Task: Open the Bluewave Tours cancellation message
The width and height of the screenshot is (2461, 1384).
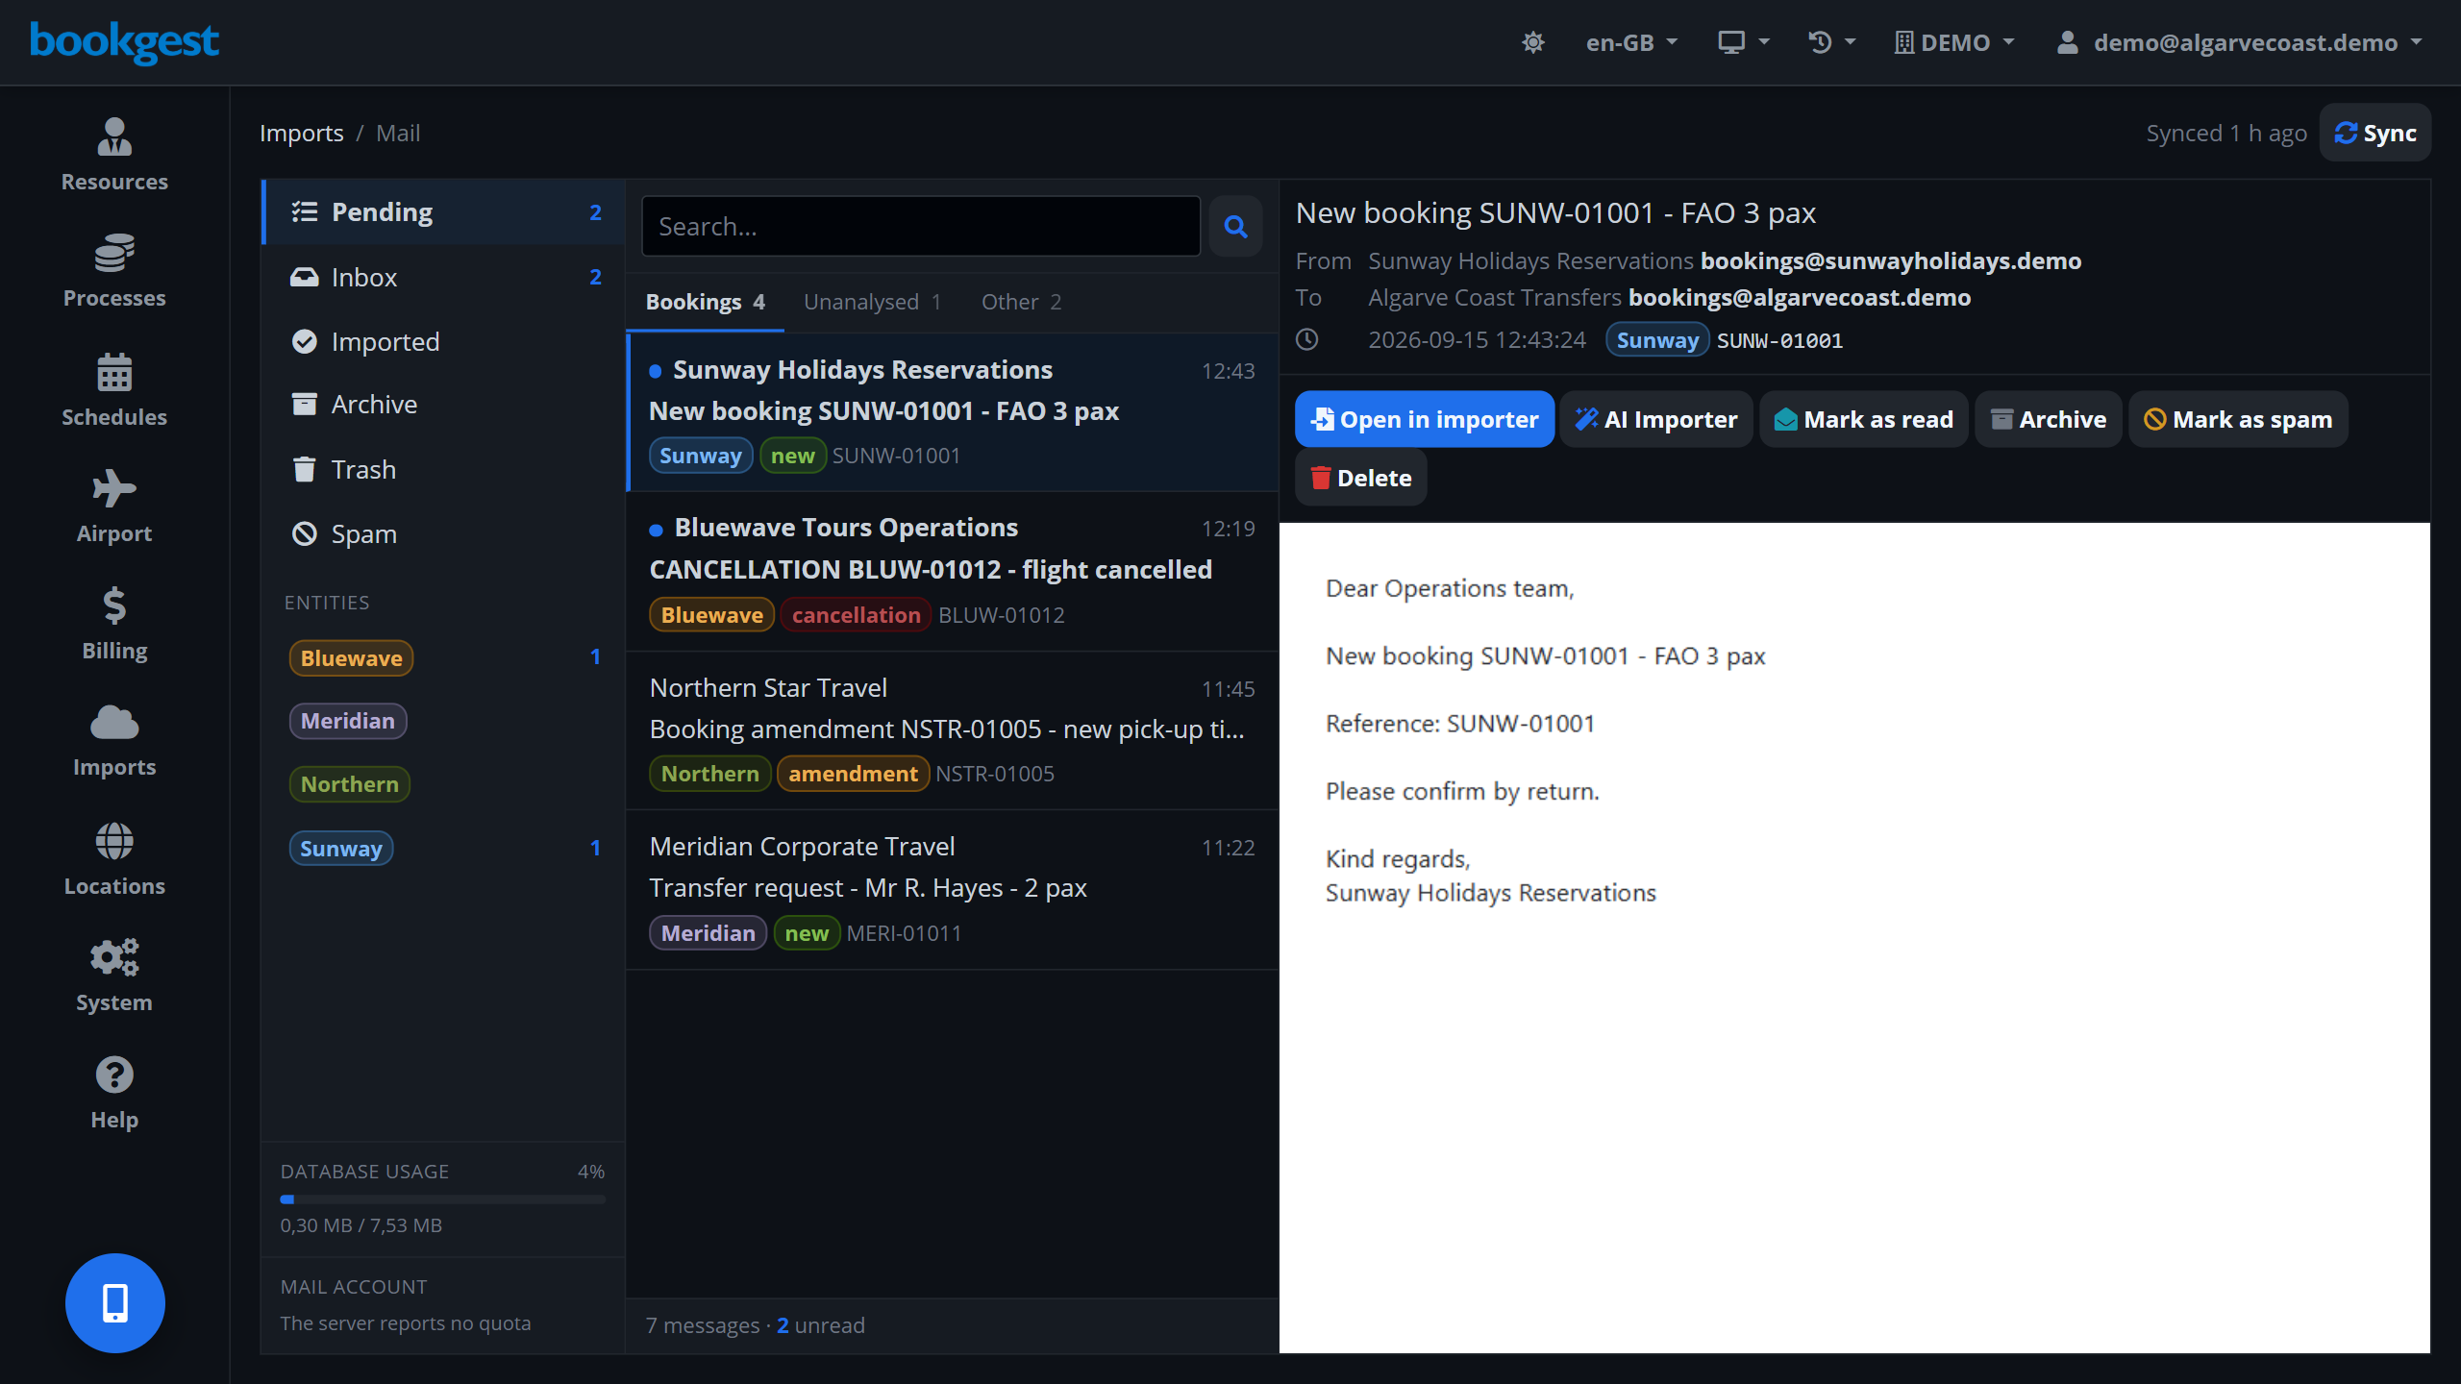Action: tap(952, 572)
